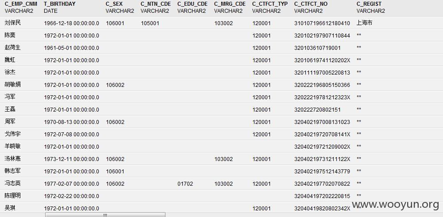
Task: Click birthday value 1977-02-07 00:00:00.0
Action: click(72, 184)
